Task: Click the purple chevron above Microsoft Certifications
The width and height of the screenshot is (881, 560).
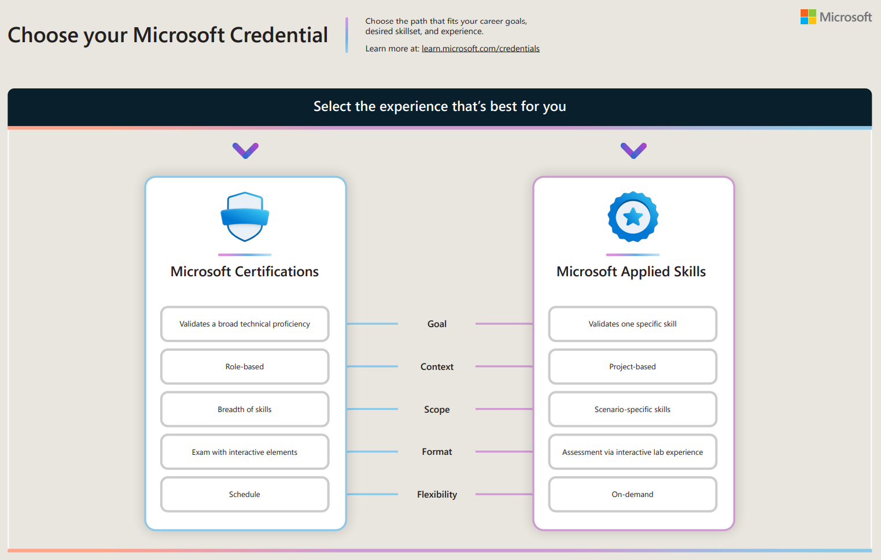Action: click(x=245, y=150)
